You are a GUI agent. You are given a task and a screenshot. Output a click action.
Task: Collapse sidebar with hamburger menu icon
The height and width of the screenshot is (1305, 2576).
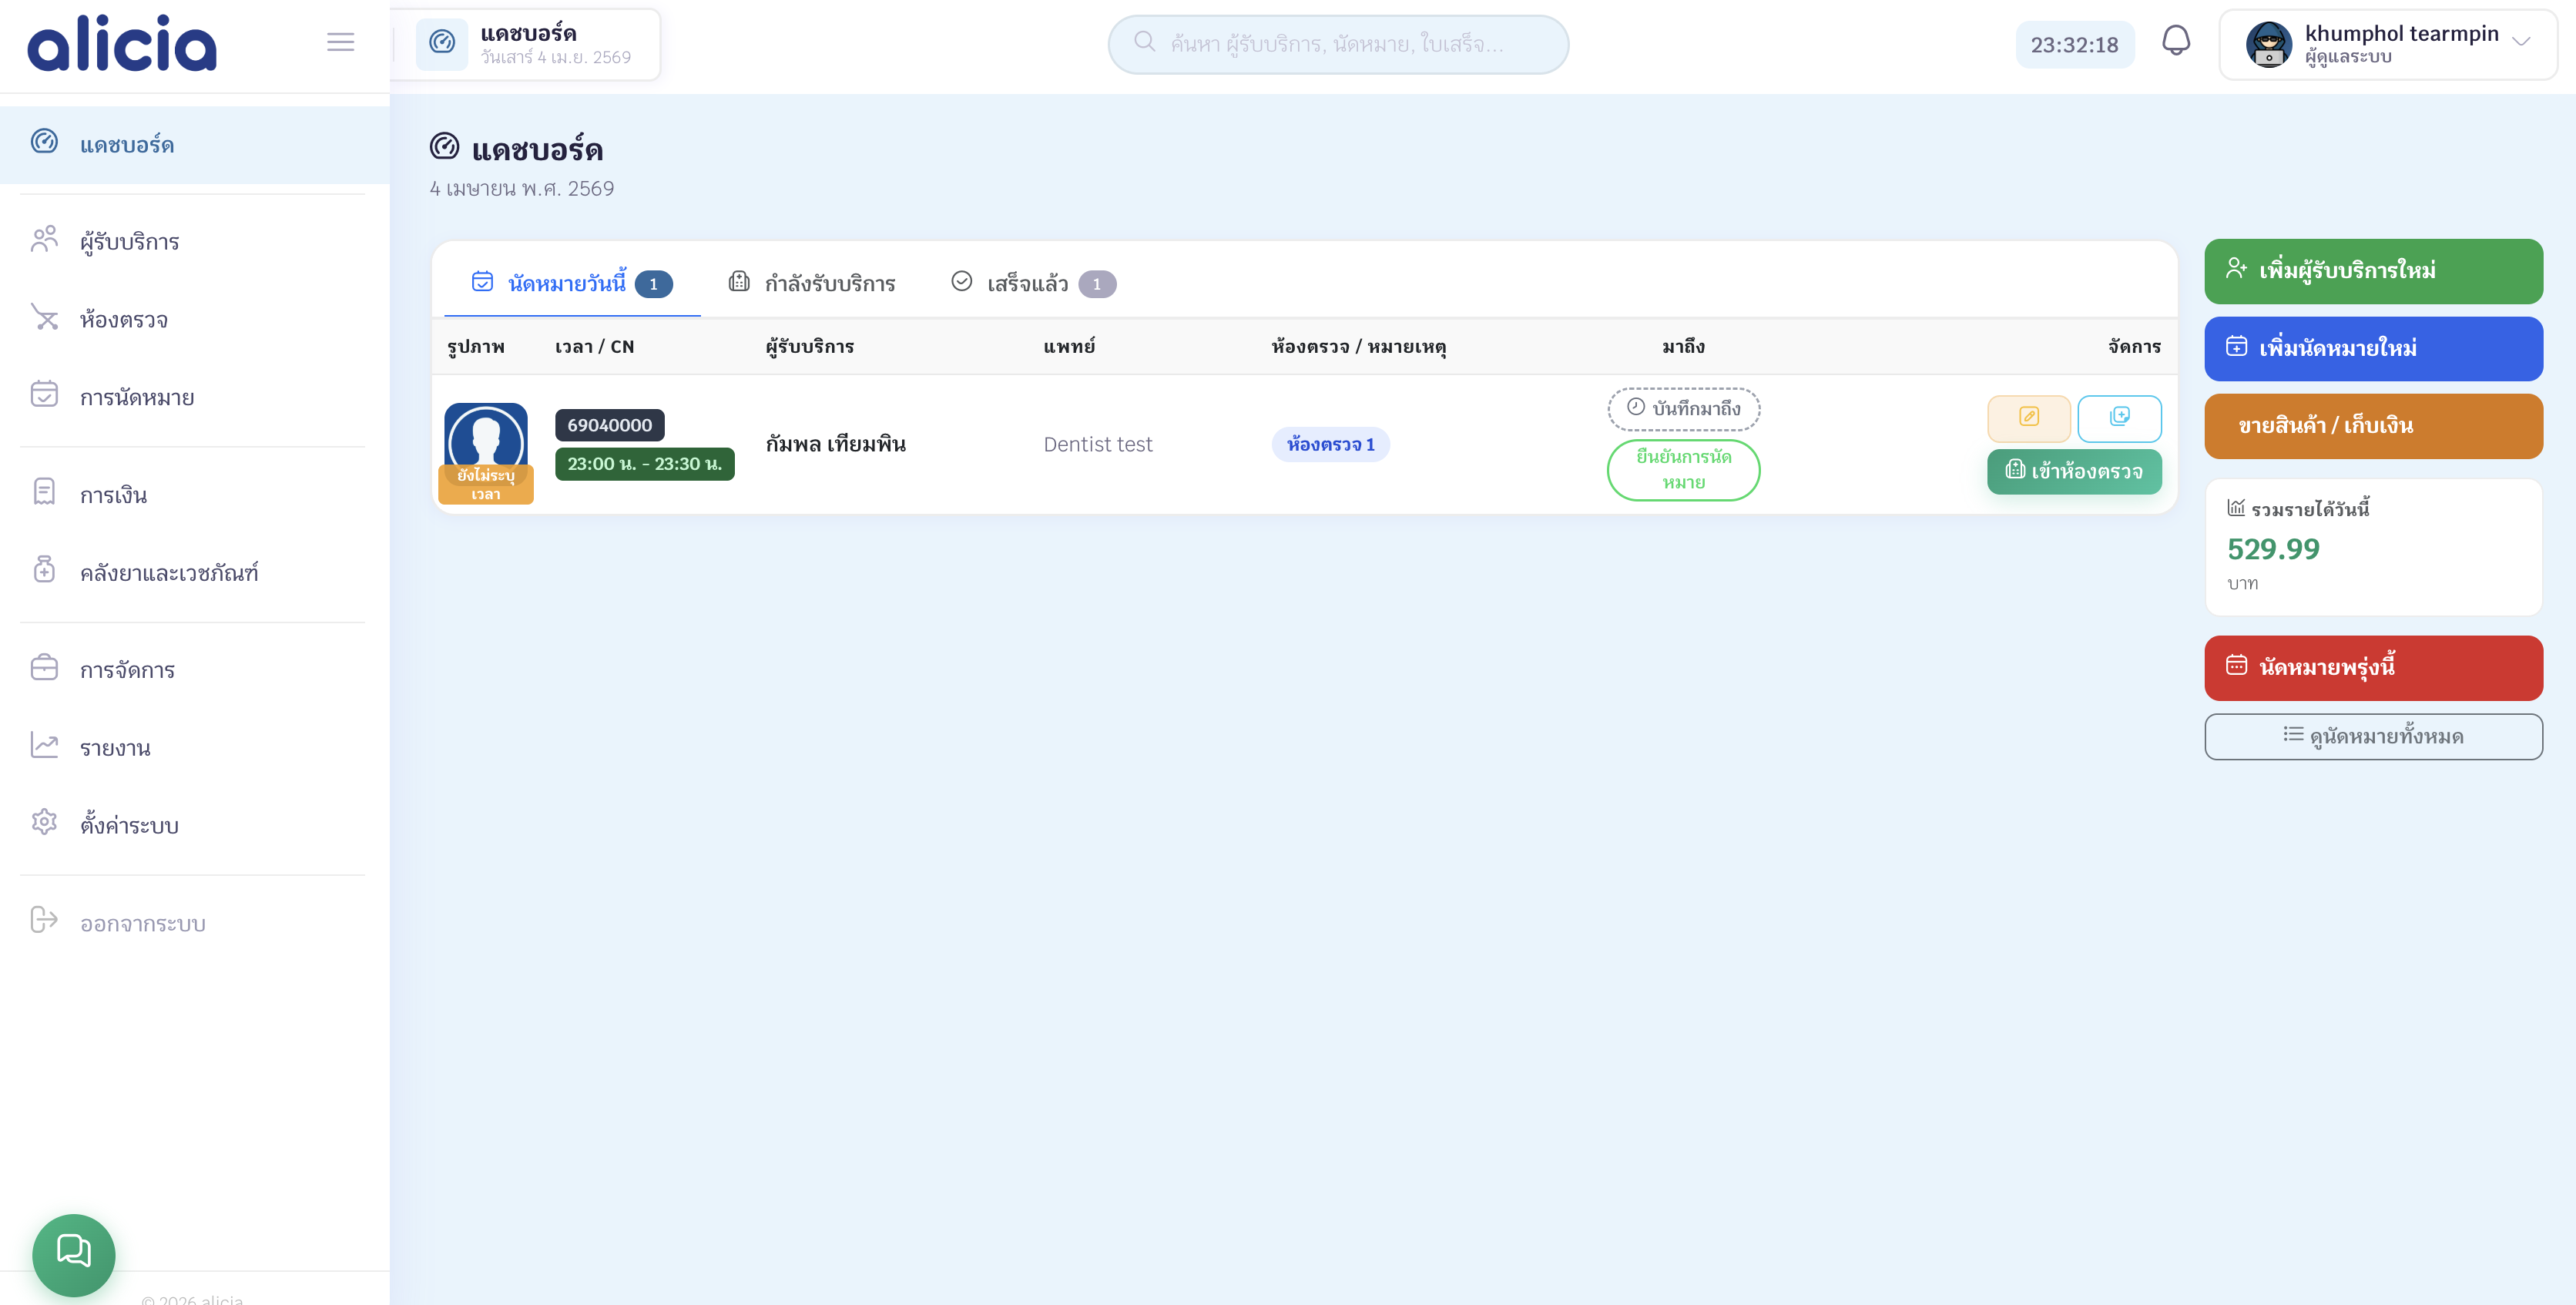pyautogui.click(x=340, y=42)
